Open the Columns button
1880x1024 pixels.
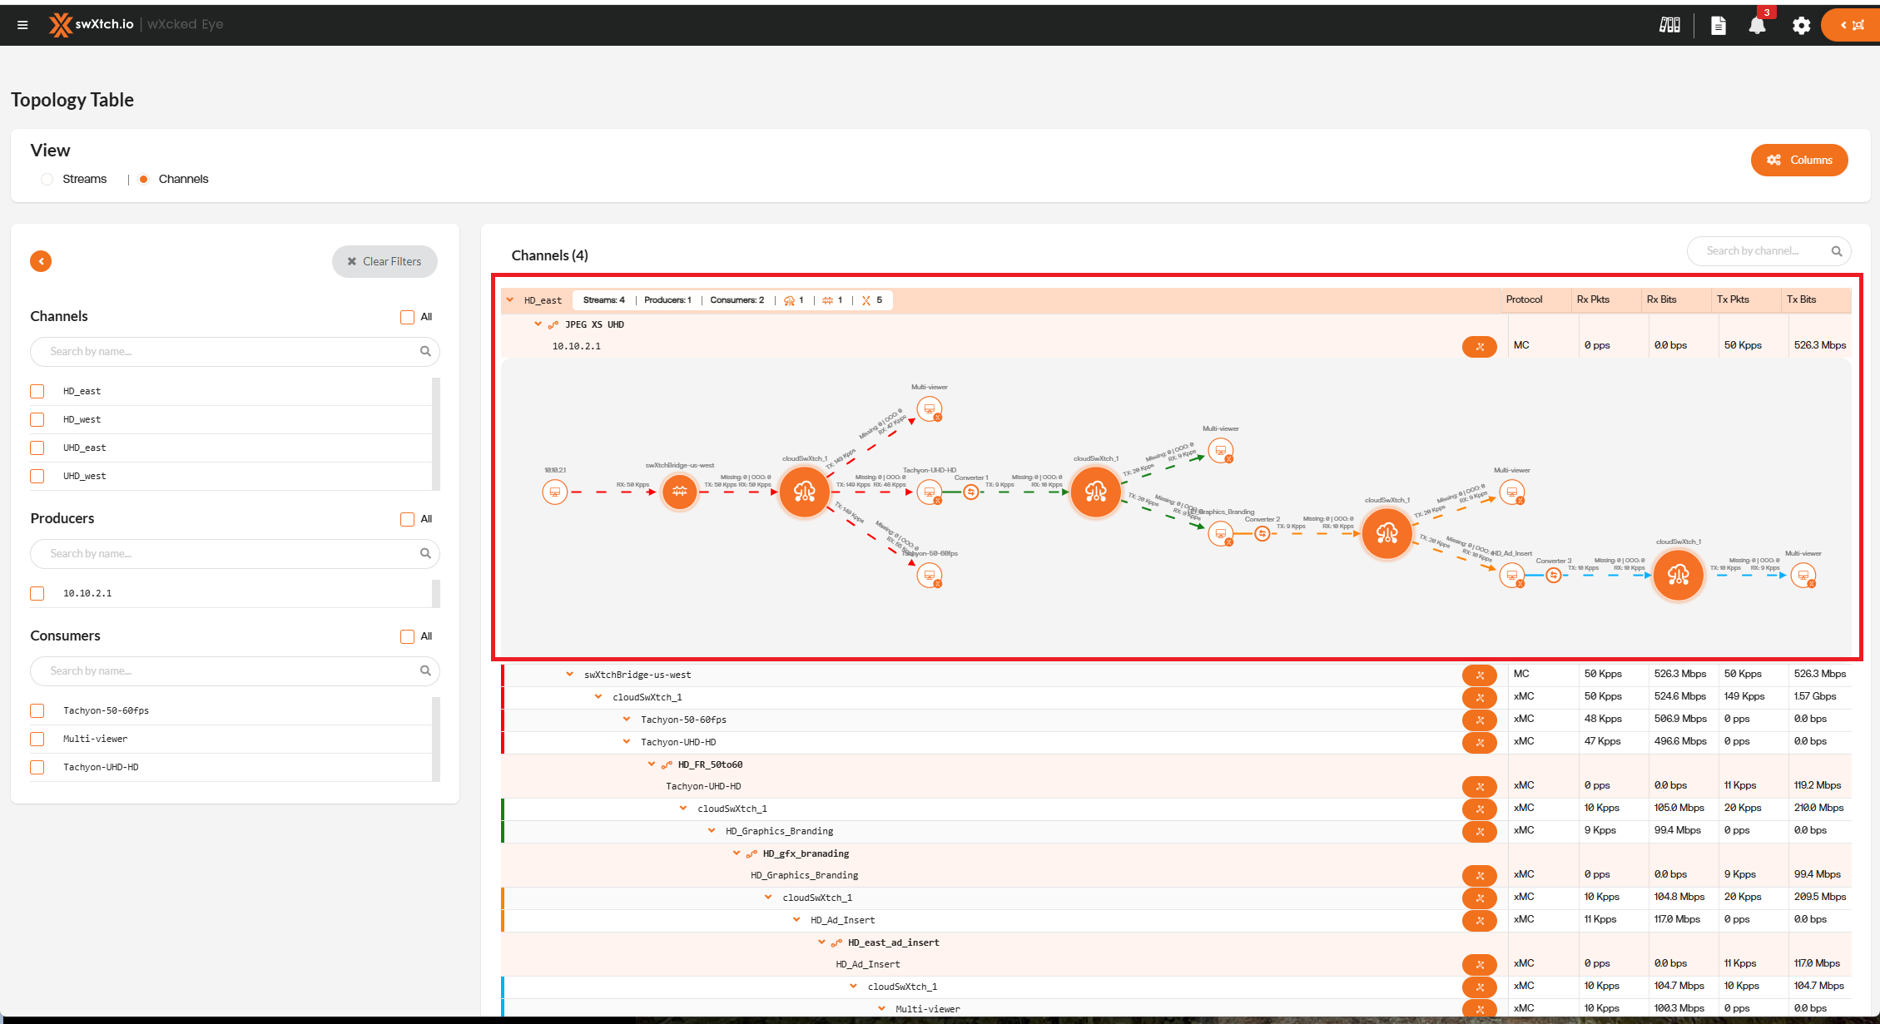(1798, 160)
